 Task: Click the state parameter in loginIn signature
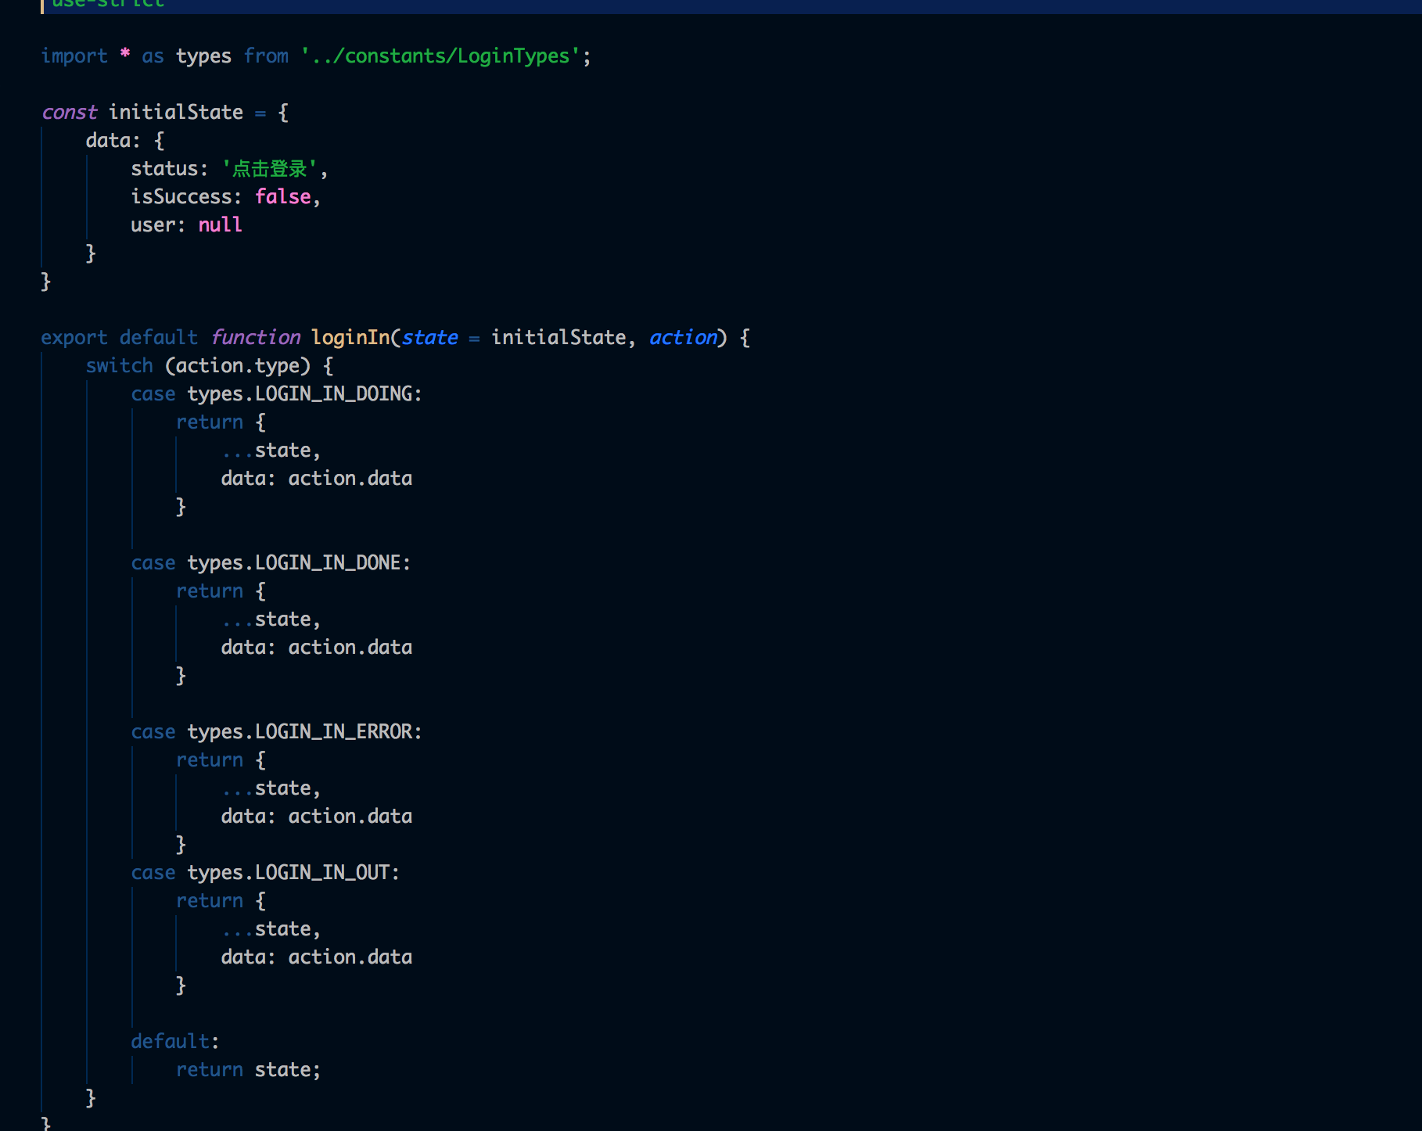point(429,338)
